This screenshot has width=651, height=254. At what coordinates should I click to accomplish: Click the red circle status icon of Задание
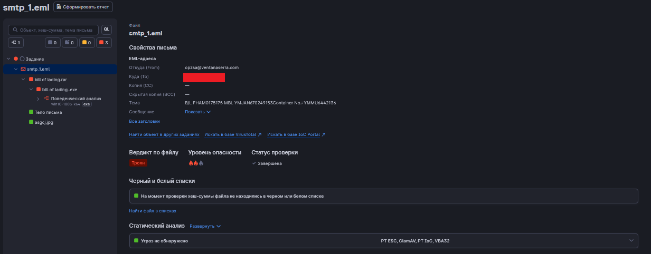click(x=16, y=59)
